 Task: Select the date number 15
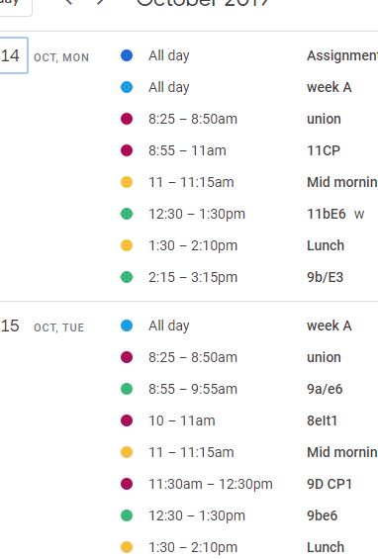pyautogui.click(x=10, y=326)
